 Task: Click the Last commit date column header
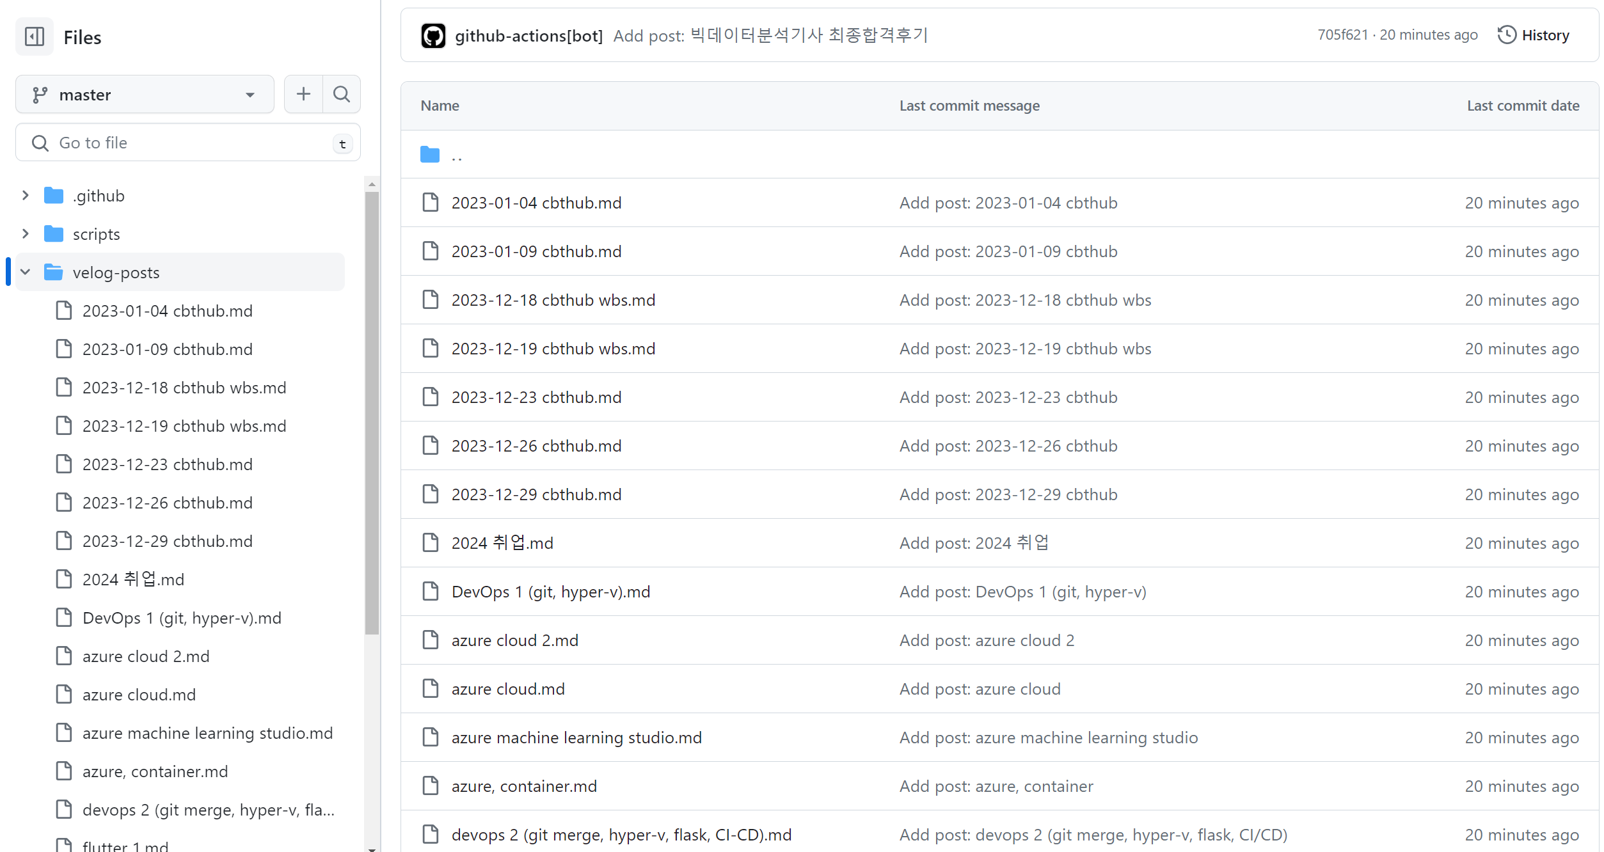[x=1523, y=106]
